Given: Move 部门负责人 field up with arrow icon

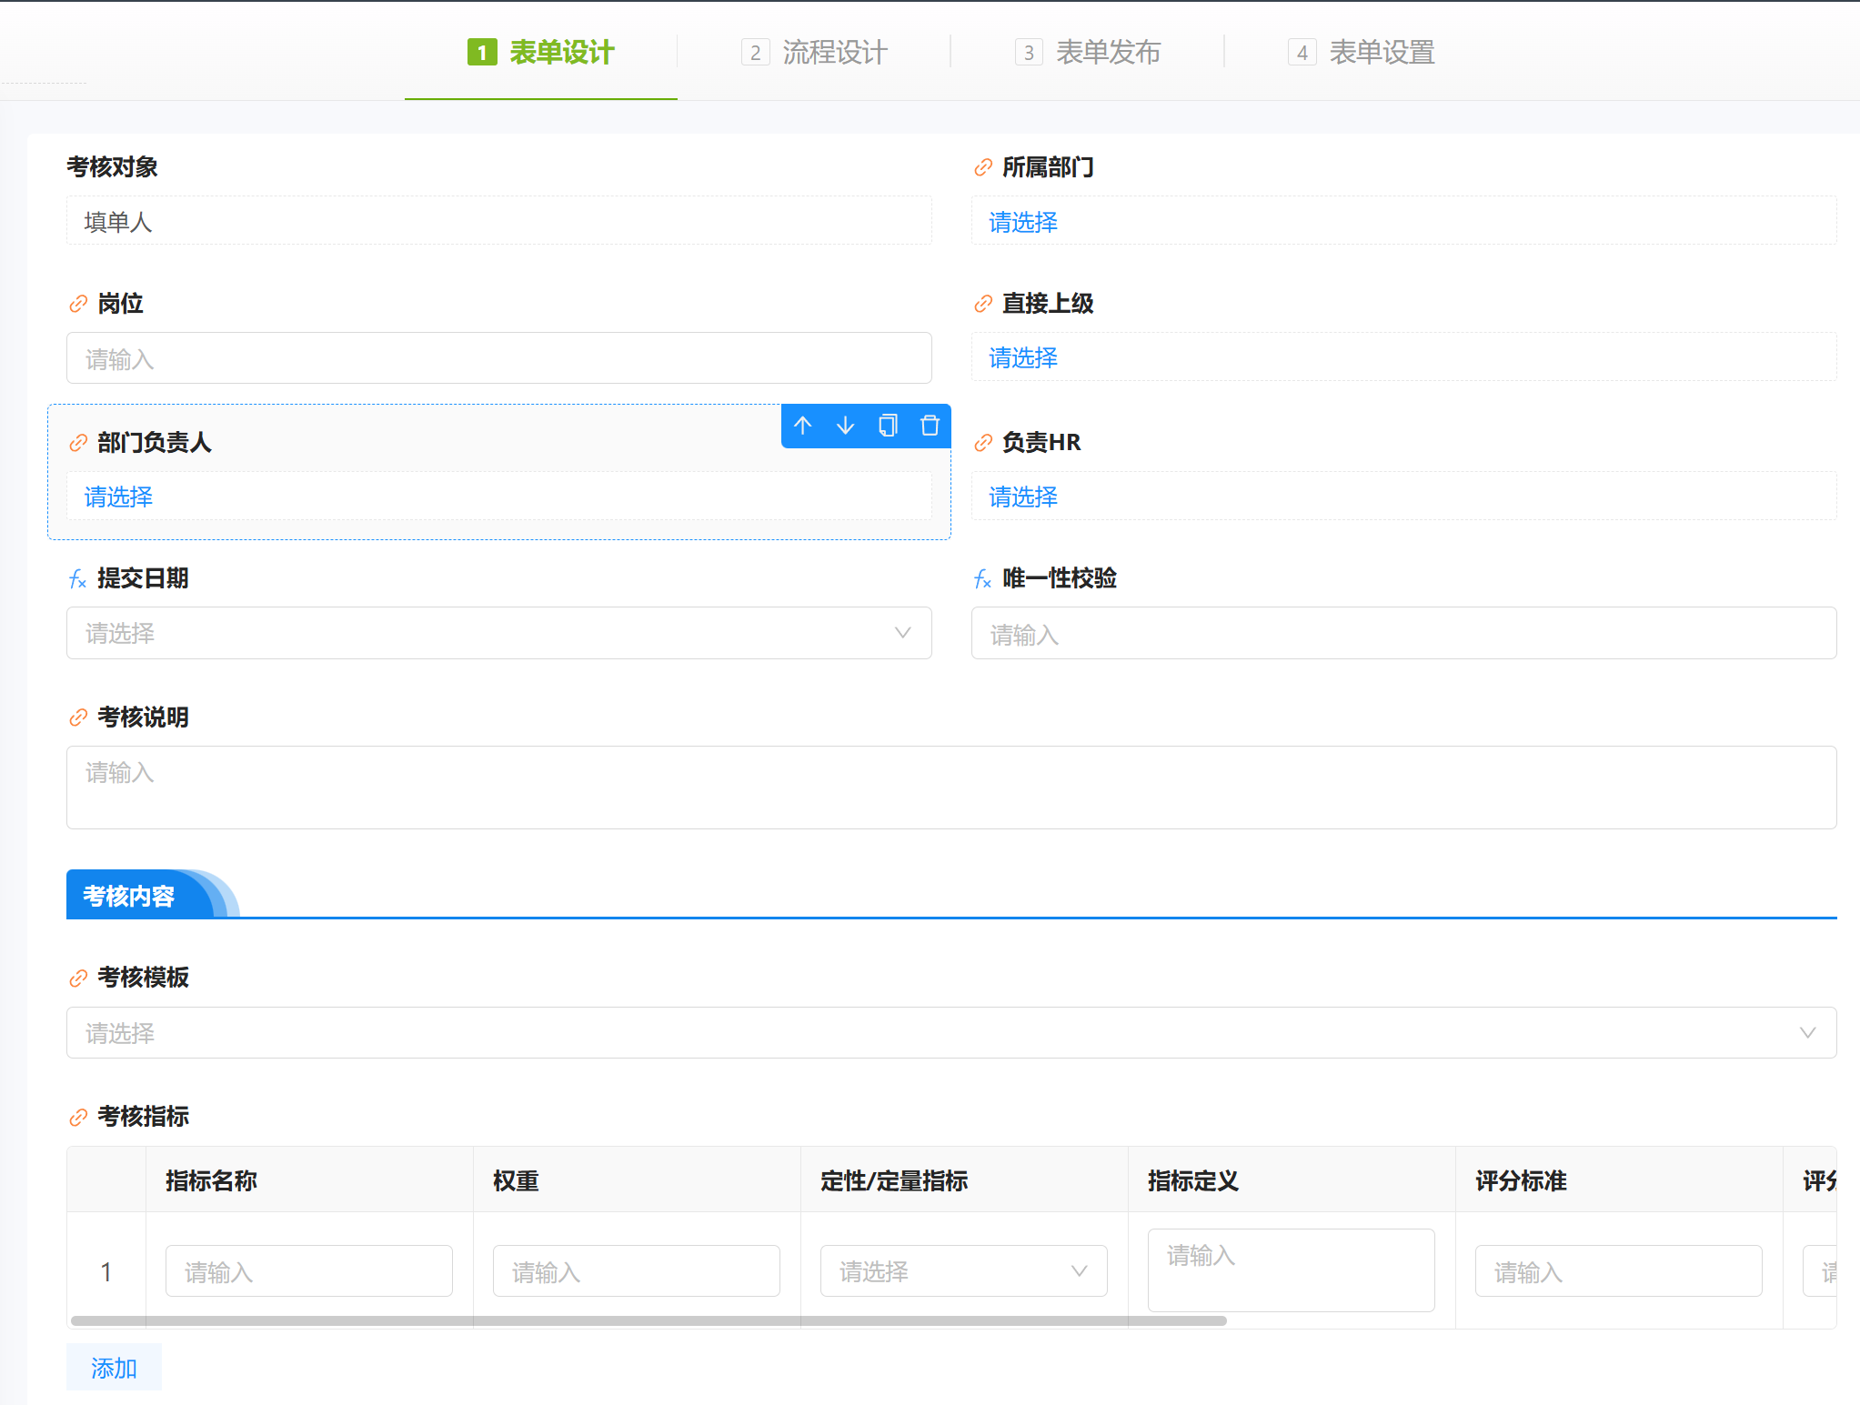Looking at the screenshot, I should tap(802, 426).
